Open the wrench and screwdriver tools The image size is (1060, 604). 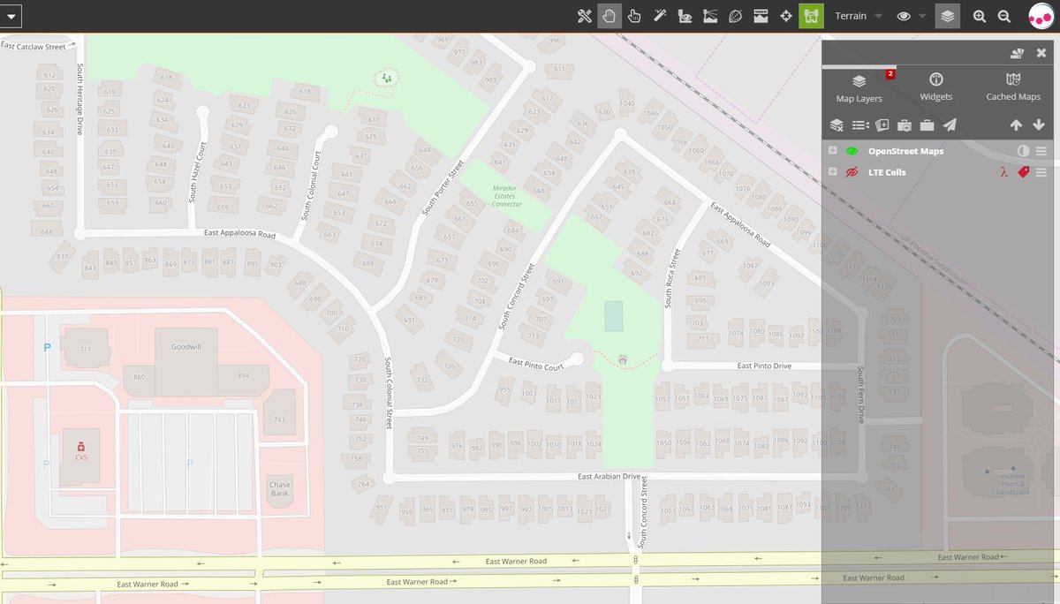click(x=584, y=16)
